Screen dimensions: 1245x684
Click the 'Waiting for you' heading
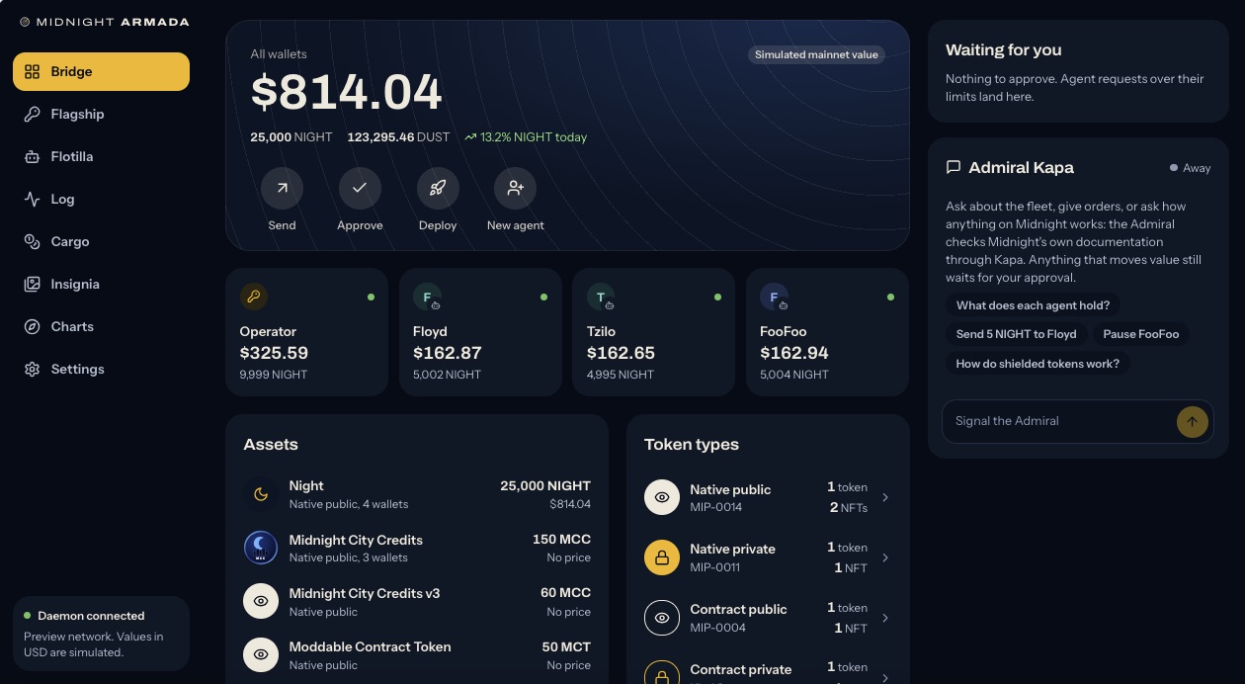[1004, 49]
